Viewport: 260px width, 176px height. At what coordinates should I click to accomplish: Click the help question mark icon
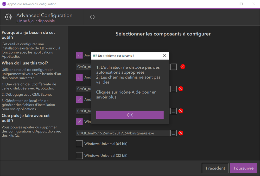92,17
